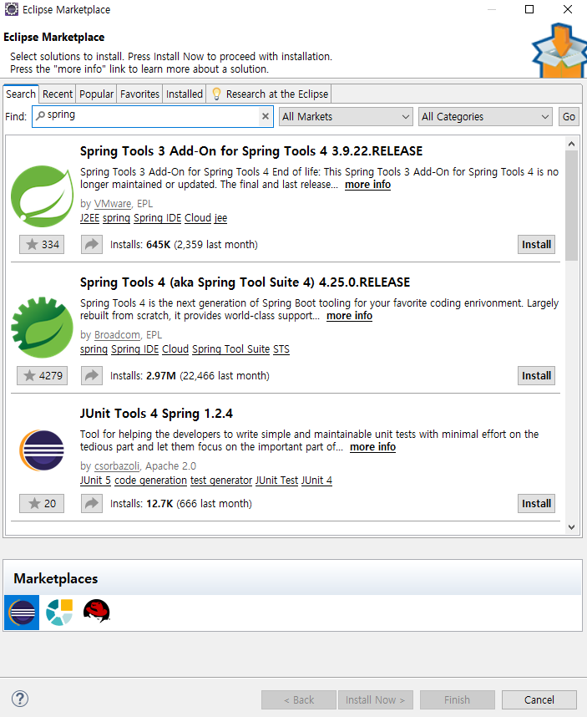Click the JUnit 5 tag link
This screenshot has width=587, height=717.
(x=95, y=481)
